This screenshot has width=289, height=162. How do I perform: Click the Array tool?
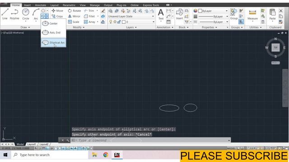point(89,22)
